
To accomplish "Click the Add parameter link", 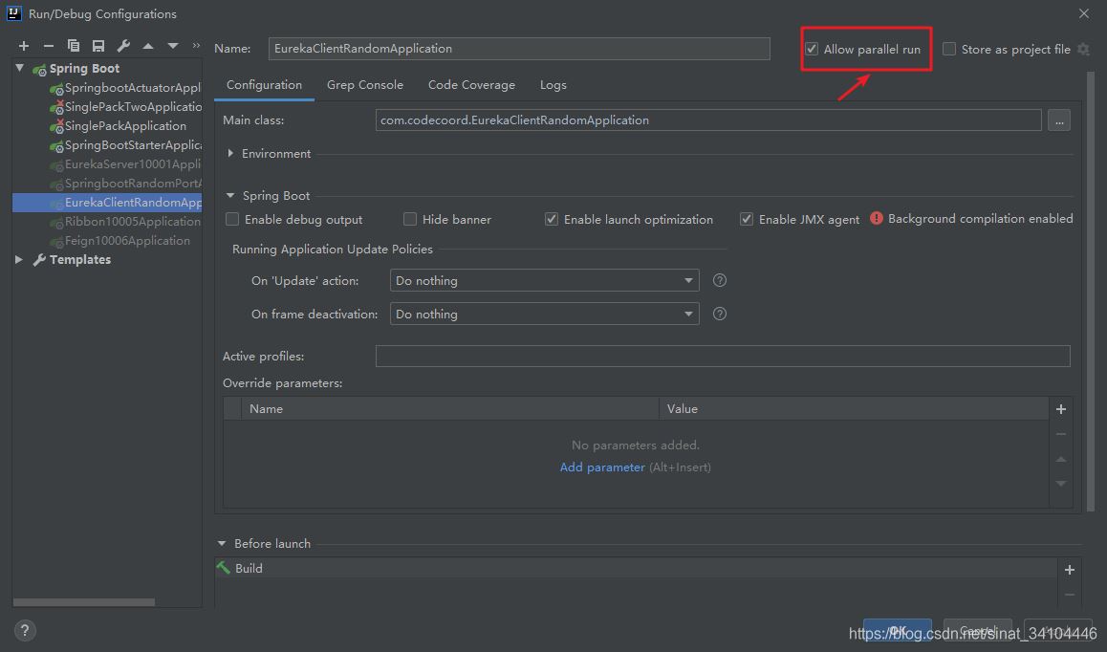I will click(x=602, y=467).
